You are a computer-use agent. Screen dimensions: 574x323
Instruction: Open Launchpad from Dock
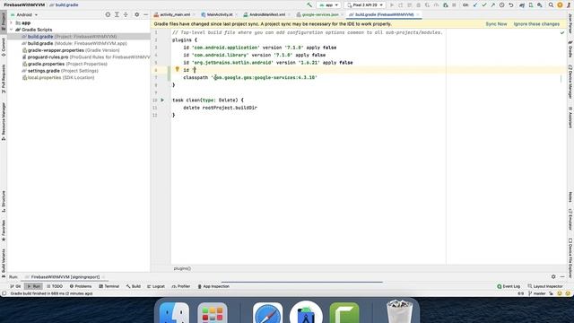tap(213, 313)
